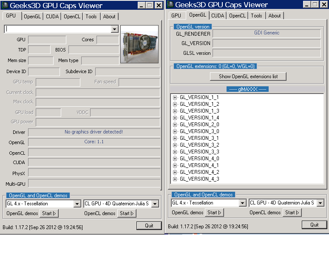Start the OpenCL demo in the right window
The image size is (329, 261).
[x=292, y=213]
